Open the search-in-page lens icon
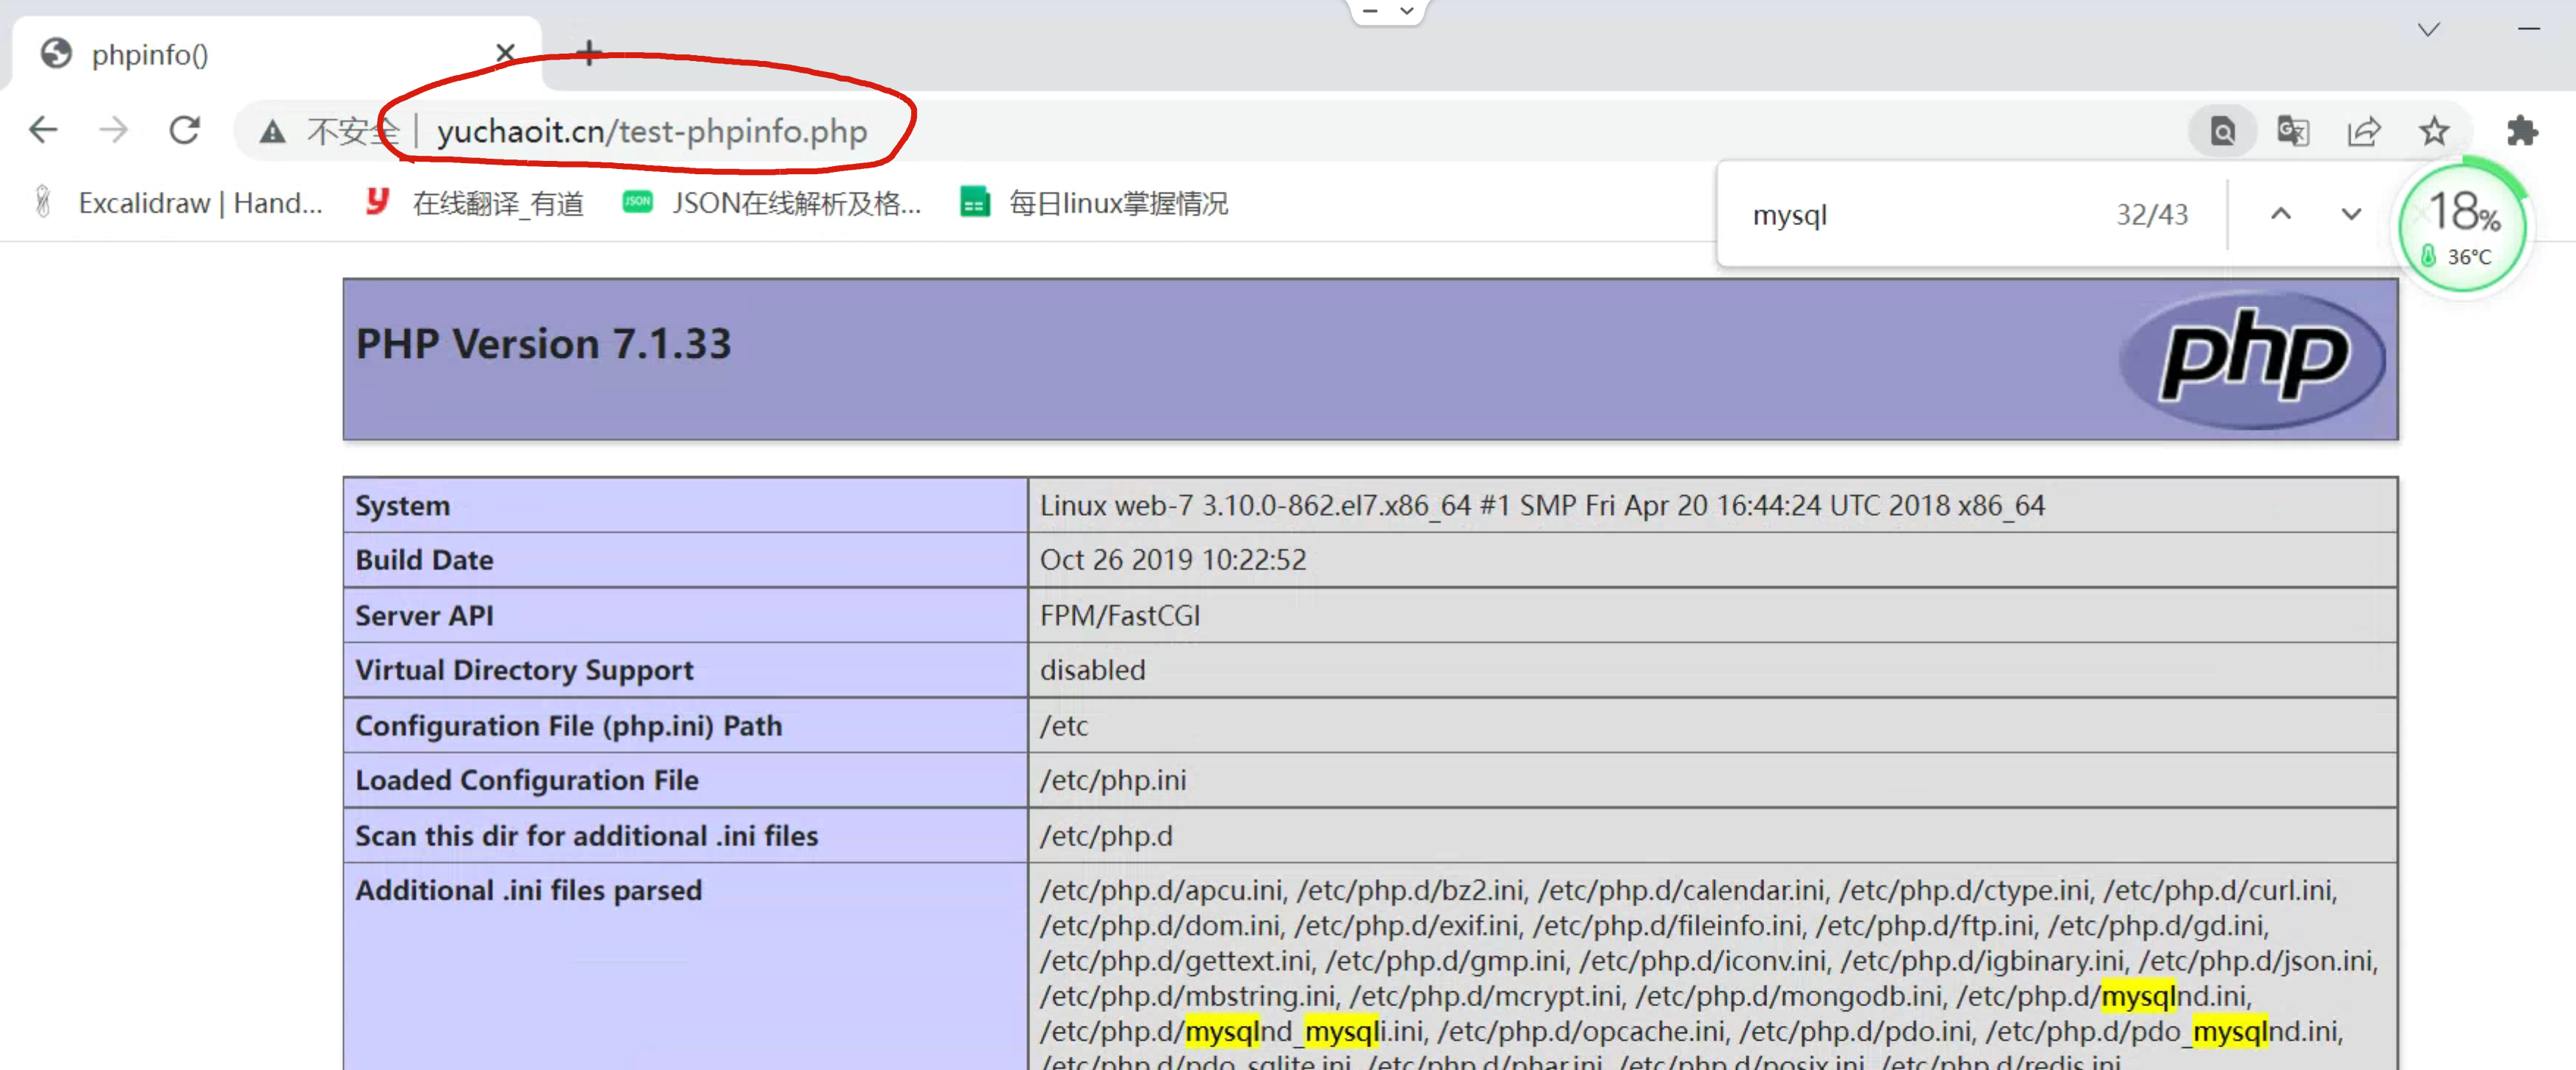Viewport: 2576px width, 1070px height. click(x=2222, y=131)
